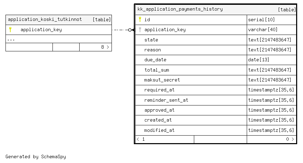Image resolution: width=303 pixels, height=163 pixels.
Task: Click the yellow key icon in application_koski_tutkinnot
Action: click(10, 29)
